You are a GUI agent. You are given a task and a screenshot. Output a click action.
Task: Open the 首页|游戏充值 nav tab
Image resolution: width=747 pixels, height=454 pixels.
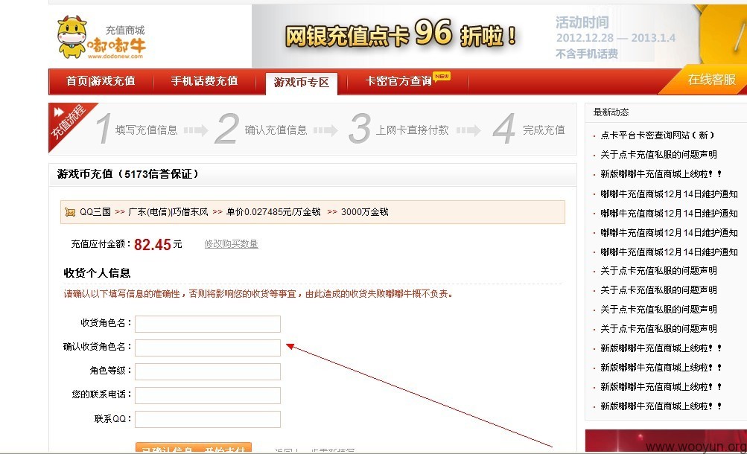click(101, 81)
